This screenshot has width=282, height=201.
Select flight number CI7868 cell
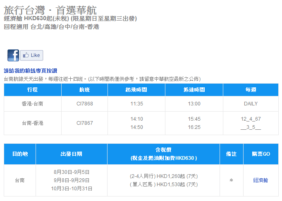(84, 104)
